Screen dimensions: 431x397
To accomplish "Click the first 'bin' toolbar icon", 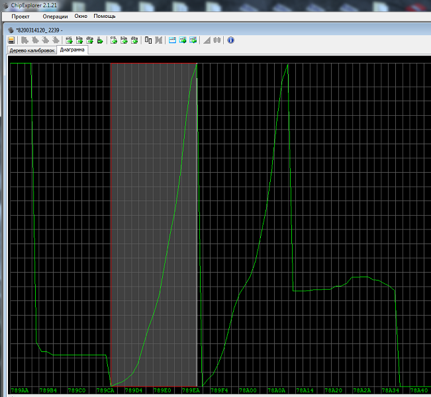I will [x=79, y=40].
